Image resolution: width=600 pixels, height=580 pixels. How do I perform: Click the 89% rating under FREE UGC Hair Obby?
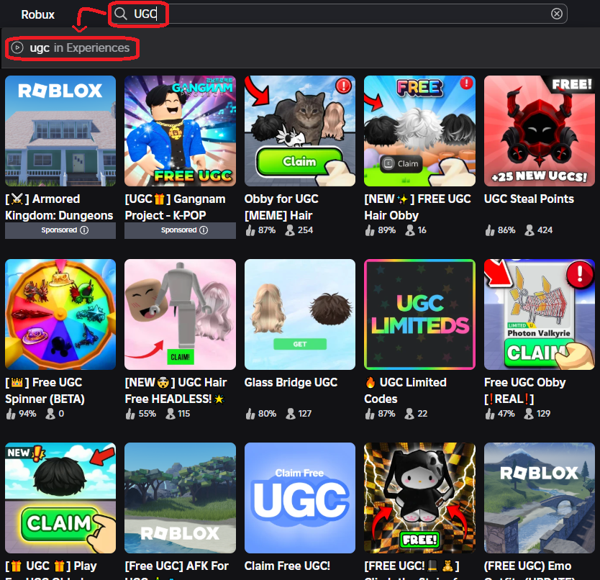pos(387,230)
